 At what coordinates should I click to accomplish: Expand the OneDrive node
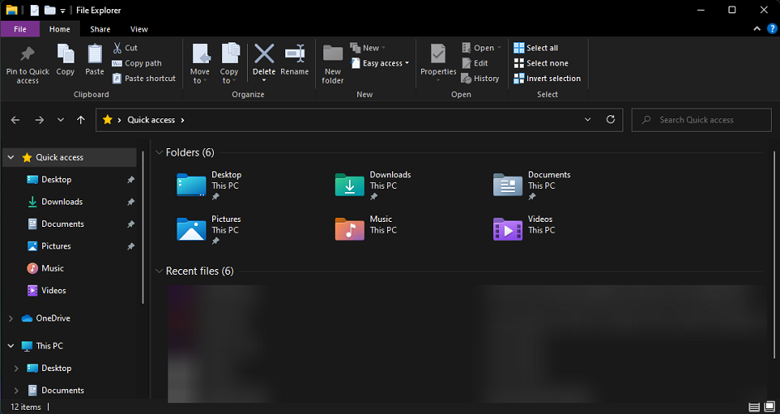pyautogui.click(x=11, y=319)
